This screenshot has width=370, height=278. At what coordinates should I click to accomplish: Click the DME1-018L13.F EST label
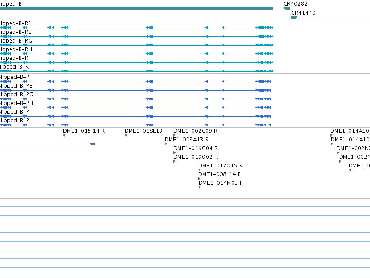[x=146, y=131]
